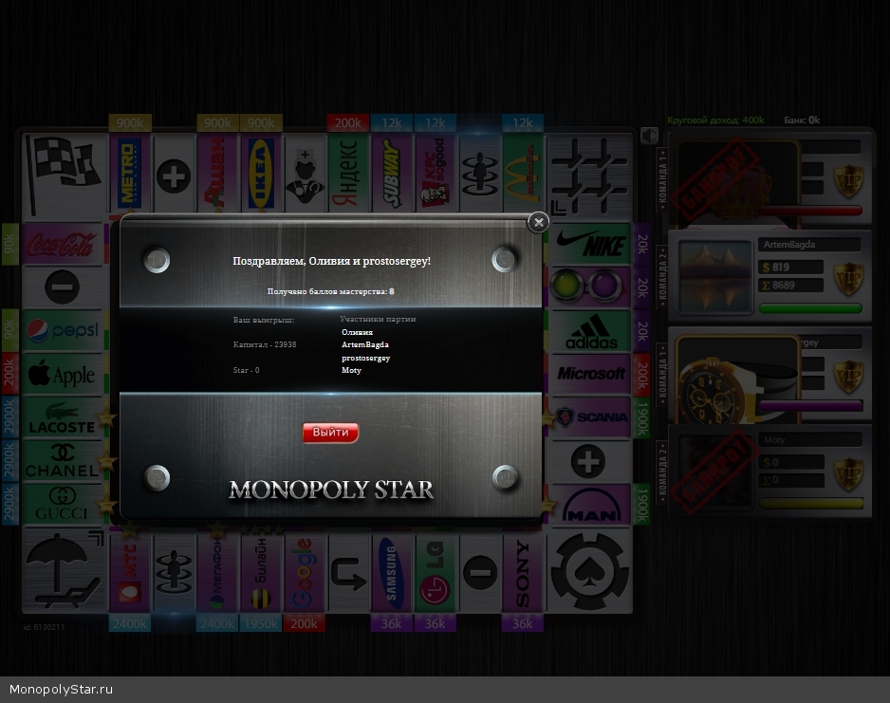Select the checkered flag start cell
Viewport: 890px width, 703px height.
point(65,176)
